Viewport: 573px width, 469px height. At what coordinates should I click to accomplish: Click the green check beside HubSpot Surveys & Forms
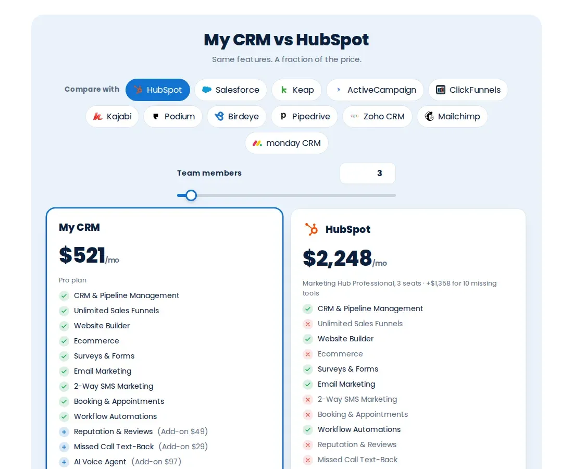point(308,369)
